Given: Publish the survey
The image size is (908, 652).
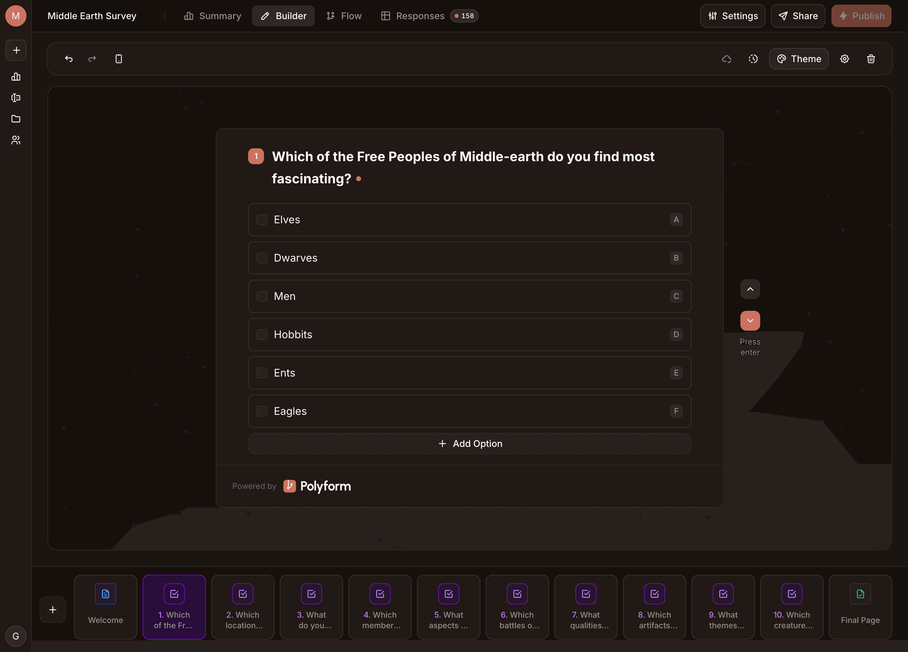Looking at the screenshot, I should tap(861, 16).
